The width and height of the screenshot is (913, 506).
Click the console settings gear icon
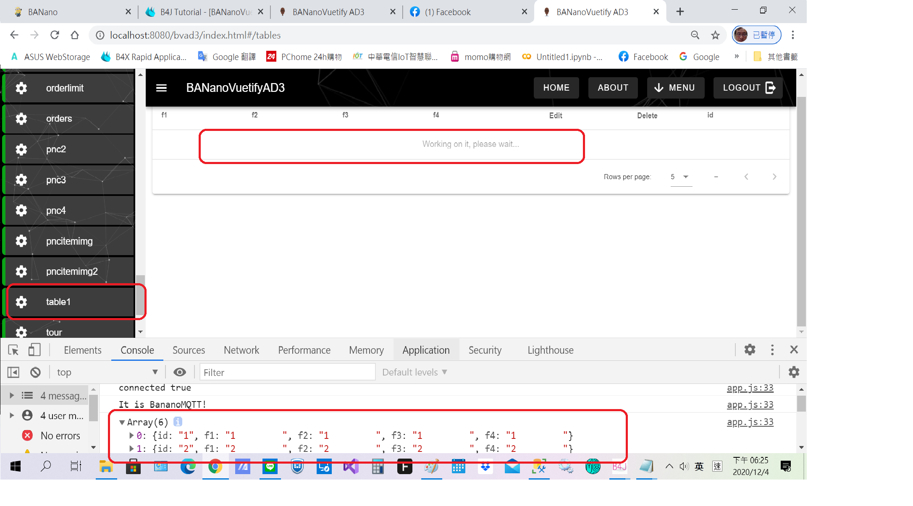click(793, 372)
